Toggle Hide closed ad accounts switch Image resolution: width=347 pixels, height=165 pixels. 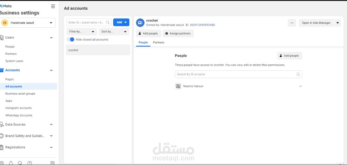[x=71, y=40]
